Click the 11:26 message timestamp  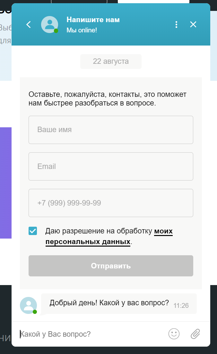(x=181, y=306)
